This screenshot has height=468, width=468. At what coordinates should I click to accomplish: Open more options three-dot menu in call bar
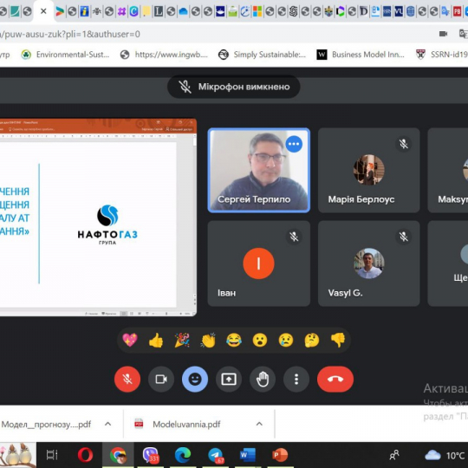pos(296,379)
